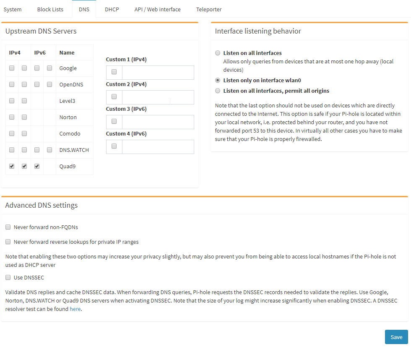411x347 pixels.
Task: Tick DNS.WATCH first IPv6 checkbox
Action: (x=37, y=150)
